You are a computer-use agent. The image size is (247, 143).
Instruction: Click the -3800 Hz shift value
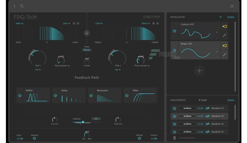click(x=19, y=23)
